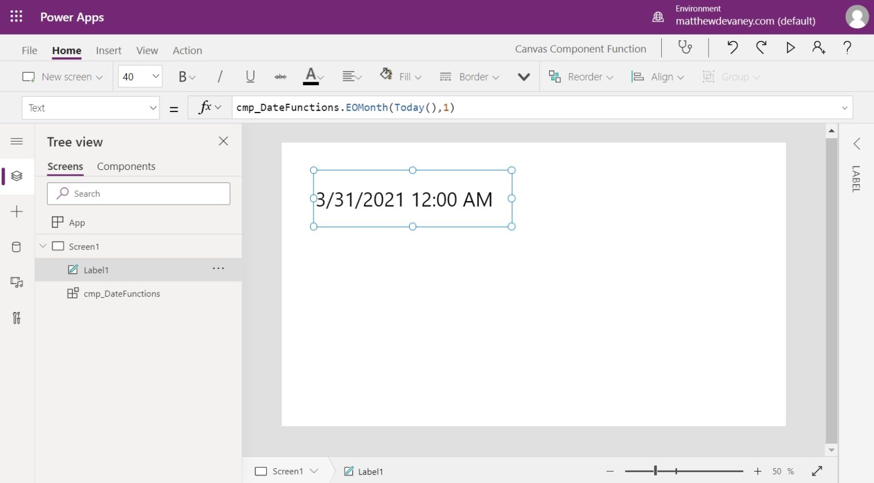Screen dimensions: 874x483
Task: Adjust the zoom slider at the bottom
Action: (x=655, y=470)
